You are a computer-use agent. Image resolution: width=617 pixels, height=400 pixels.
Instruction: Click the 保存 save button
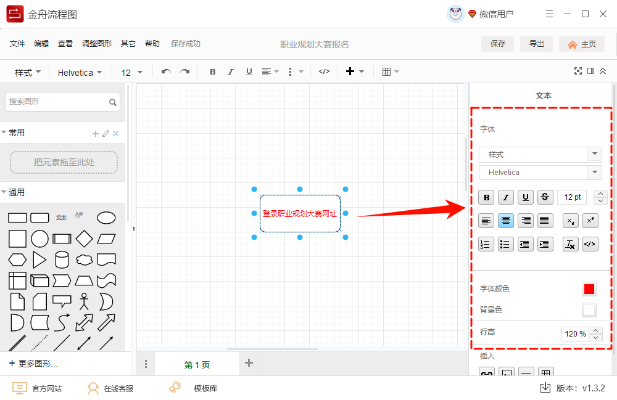pyautogui.click(x=497, y=44)
